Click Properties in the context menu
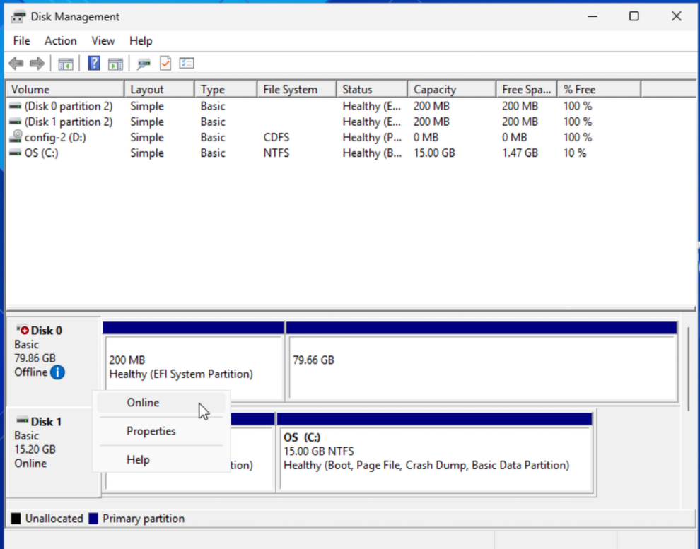The width and height of the screenshot is (700, 549). click(151, 431)
